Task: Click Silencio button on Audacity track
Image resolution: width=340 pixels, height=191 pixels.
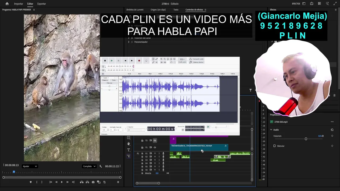Action: [105, 80]
